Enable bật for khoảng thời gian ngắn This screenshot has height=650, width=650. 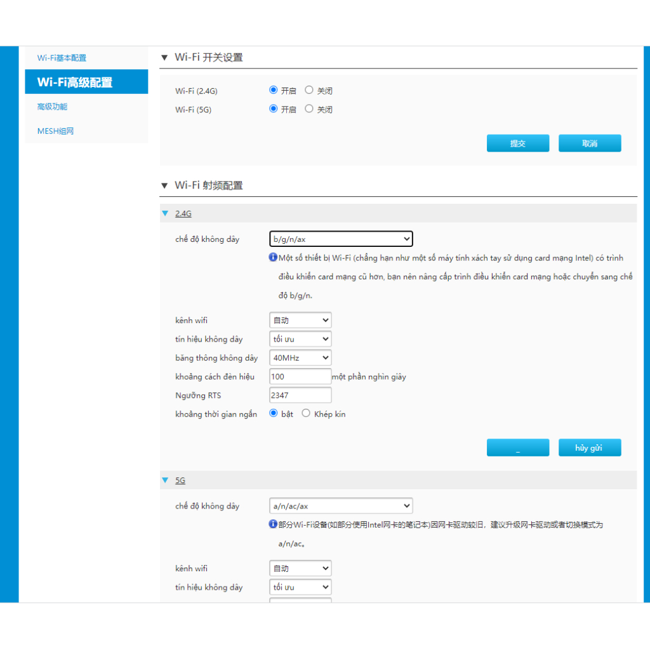274,414
